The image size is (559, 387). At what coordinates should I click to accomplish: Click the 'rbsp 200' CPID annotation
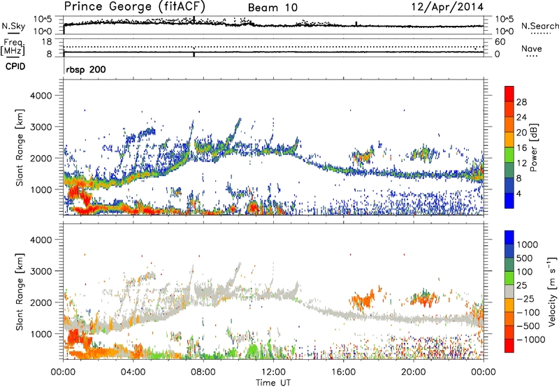click(86, 69)
